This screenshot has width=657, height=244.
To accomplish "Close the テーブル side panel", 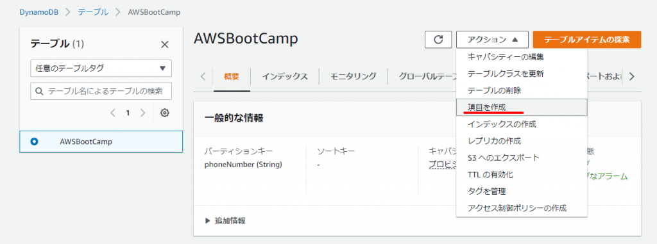I will [165, 44].
